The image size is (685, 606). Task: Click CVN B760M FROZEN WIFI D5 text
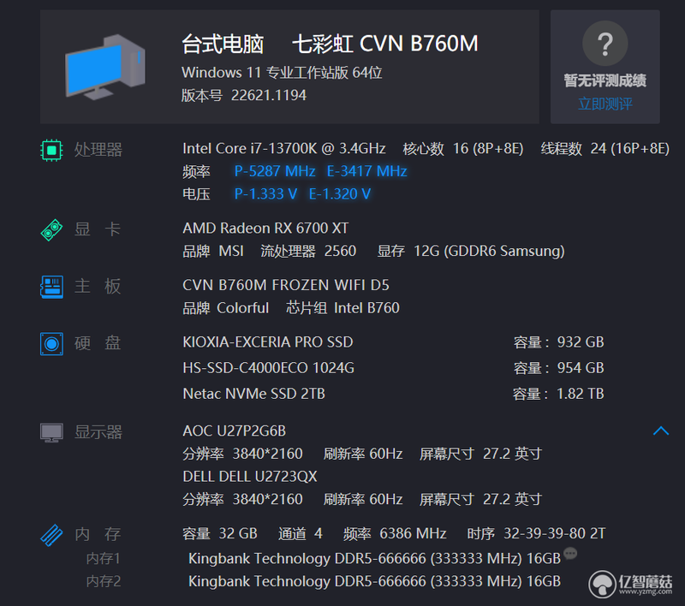(x=286, y=285)
